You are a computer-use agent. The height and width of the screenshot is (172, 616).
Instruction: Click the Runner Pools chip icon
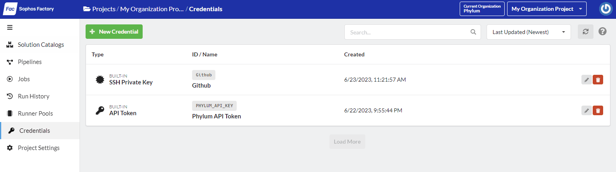[10, 114]
